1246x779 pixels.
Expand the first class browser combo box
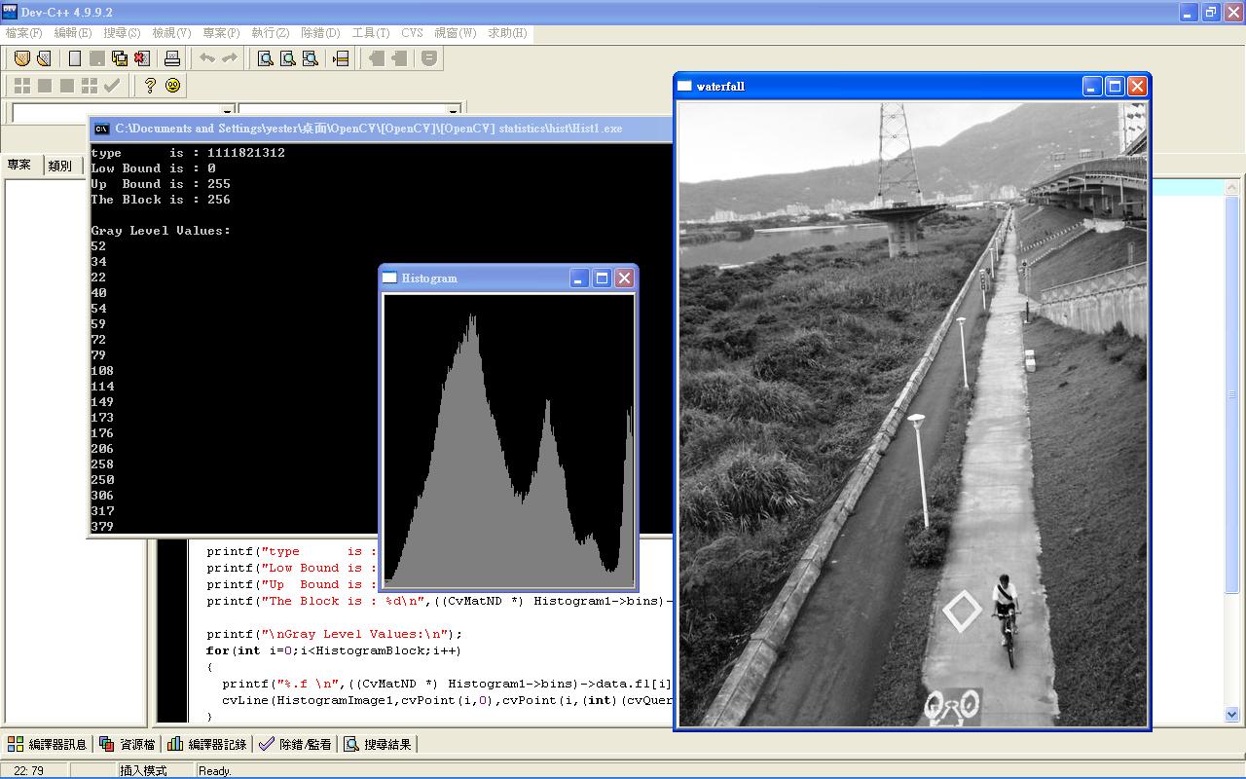[228, 111]
